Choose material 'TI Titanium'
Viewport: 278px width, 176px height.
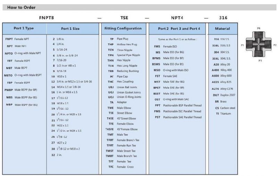tap(223, 114)
